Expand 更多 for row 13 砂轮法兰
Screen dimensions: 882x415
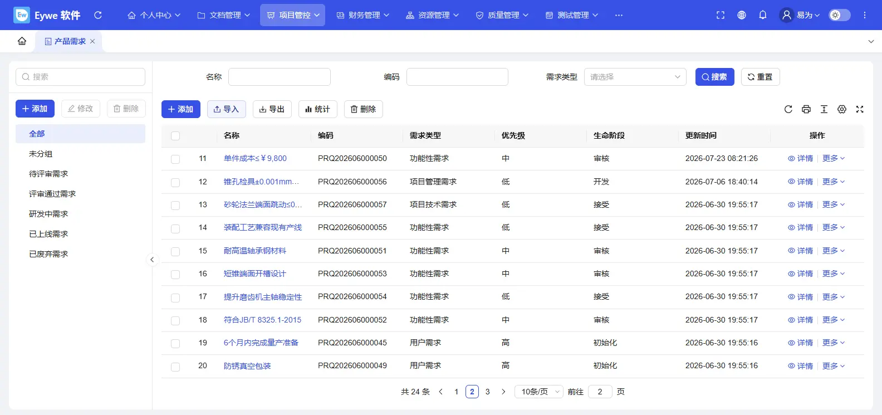click(x=834, y=204)
